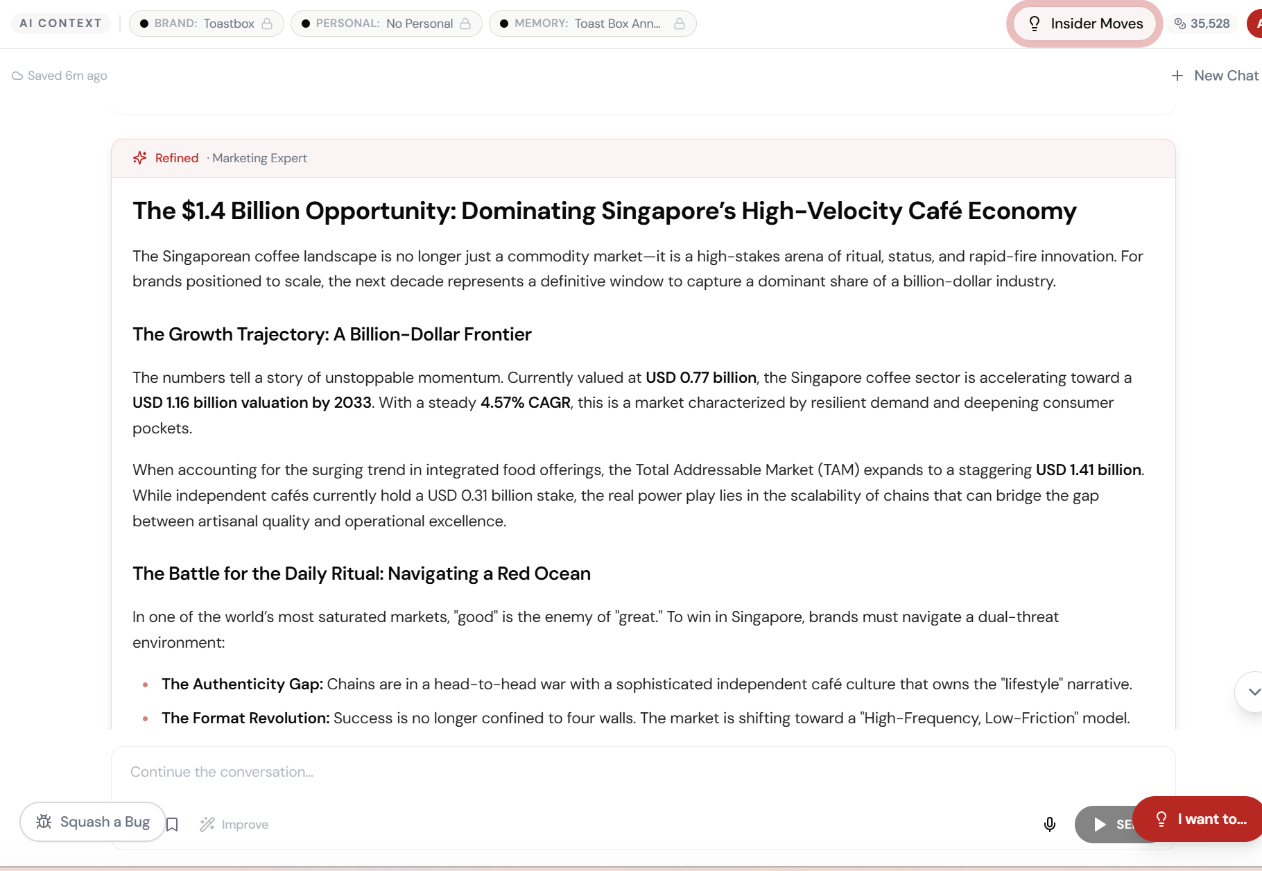The height and width of the screenshot is (871, 1262).
Task: Click the cloud icon next to Saved
Action: pos(17,76)
